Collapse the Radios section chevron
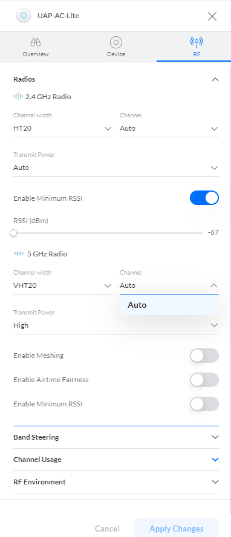The height and width of the screenshot is (537, 231). [x=215, y=79]
